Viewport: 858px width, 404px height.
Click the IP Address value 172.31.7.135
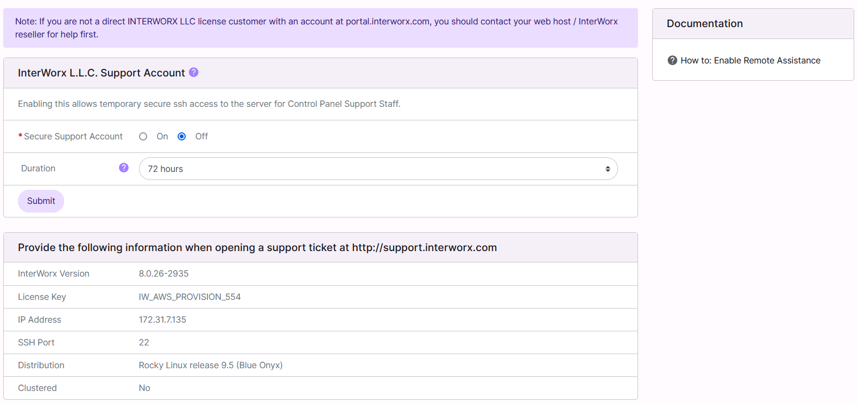pyautogui.click(x=162, y=320)
